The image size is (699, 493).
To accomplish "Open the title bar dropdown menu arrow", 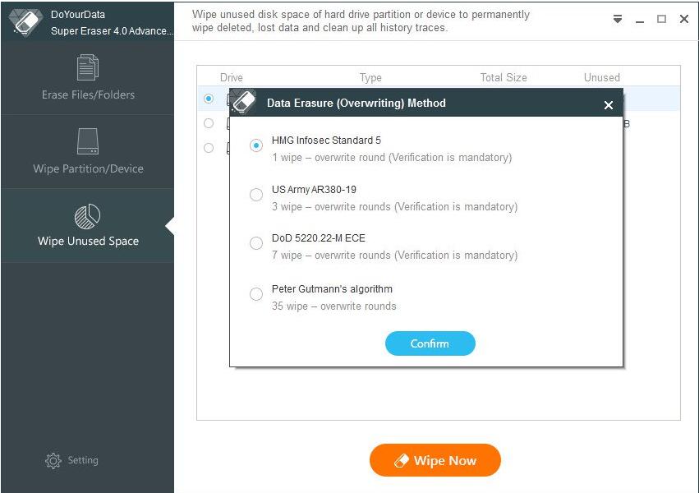I will 618,19.
